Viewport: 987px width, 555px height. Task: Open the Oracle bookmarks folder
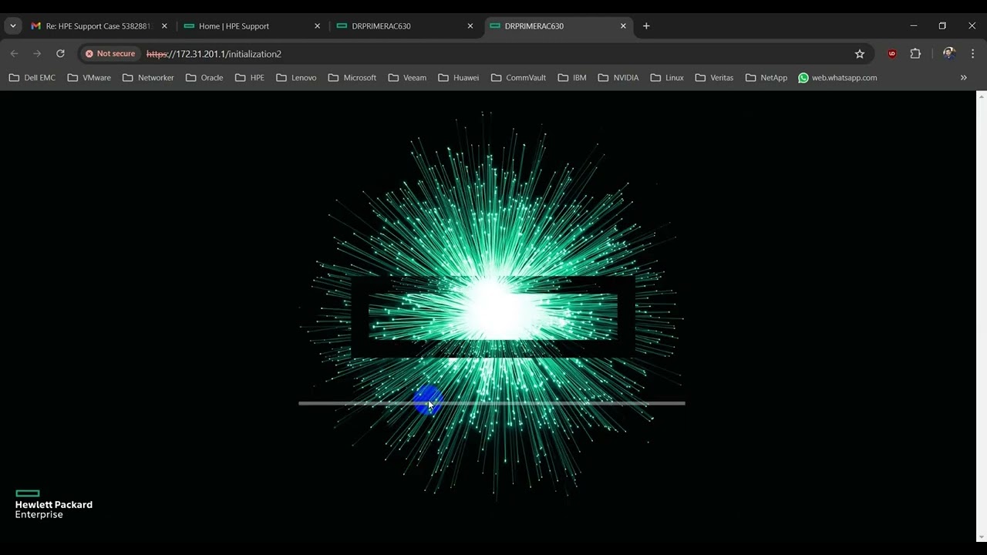(x=204, y=78)
